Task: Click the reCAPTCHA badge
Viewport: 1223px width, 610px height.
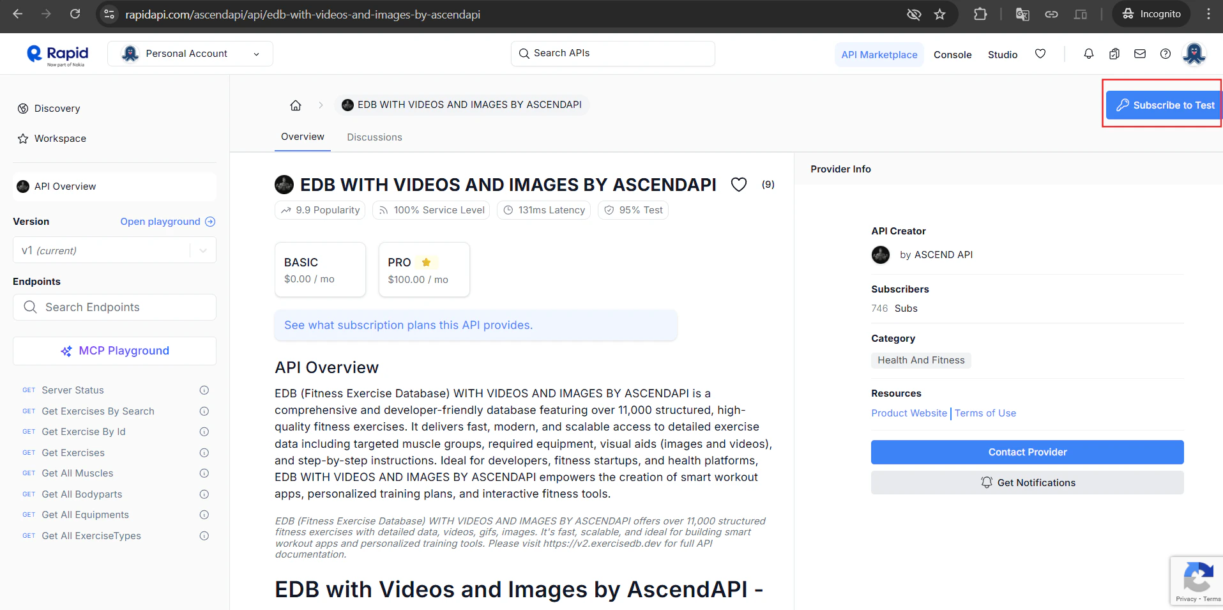Action: pos(1197,581)
